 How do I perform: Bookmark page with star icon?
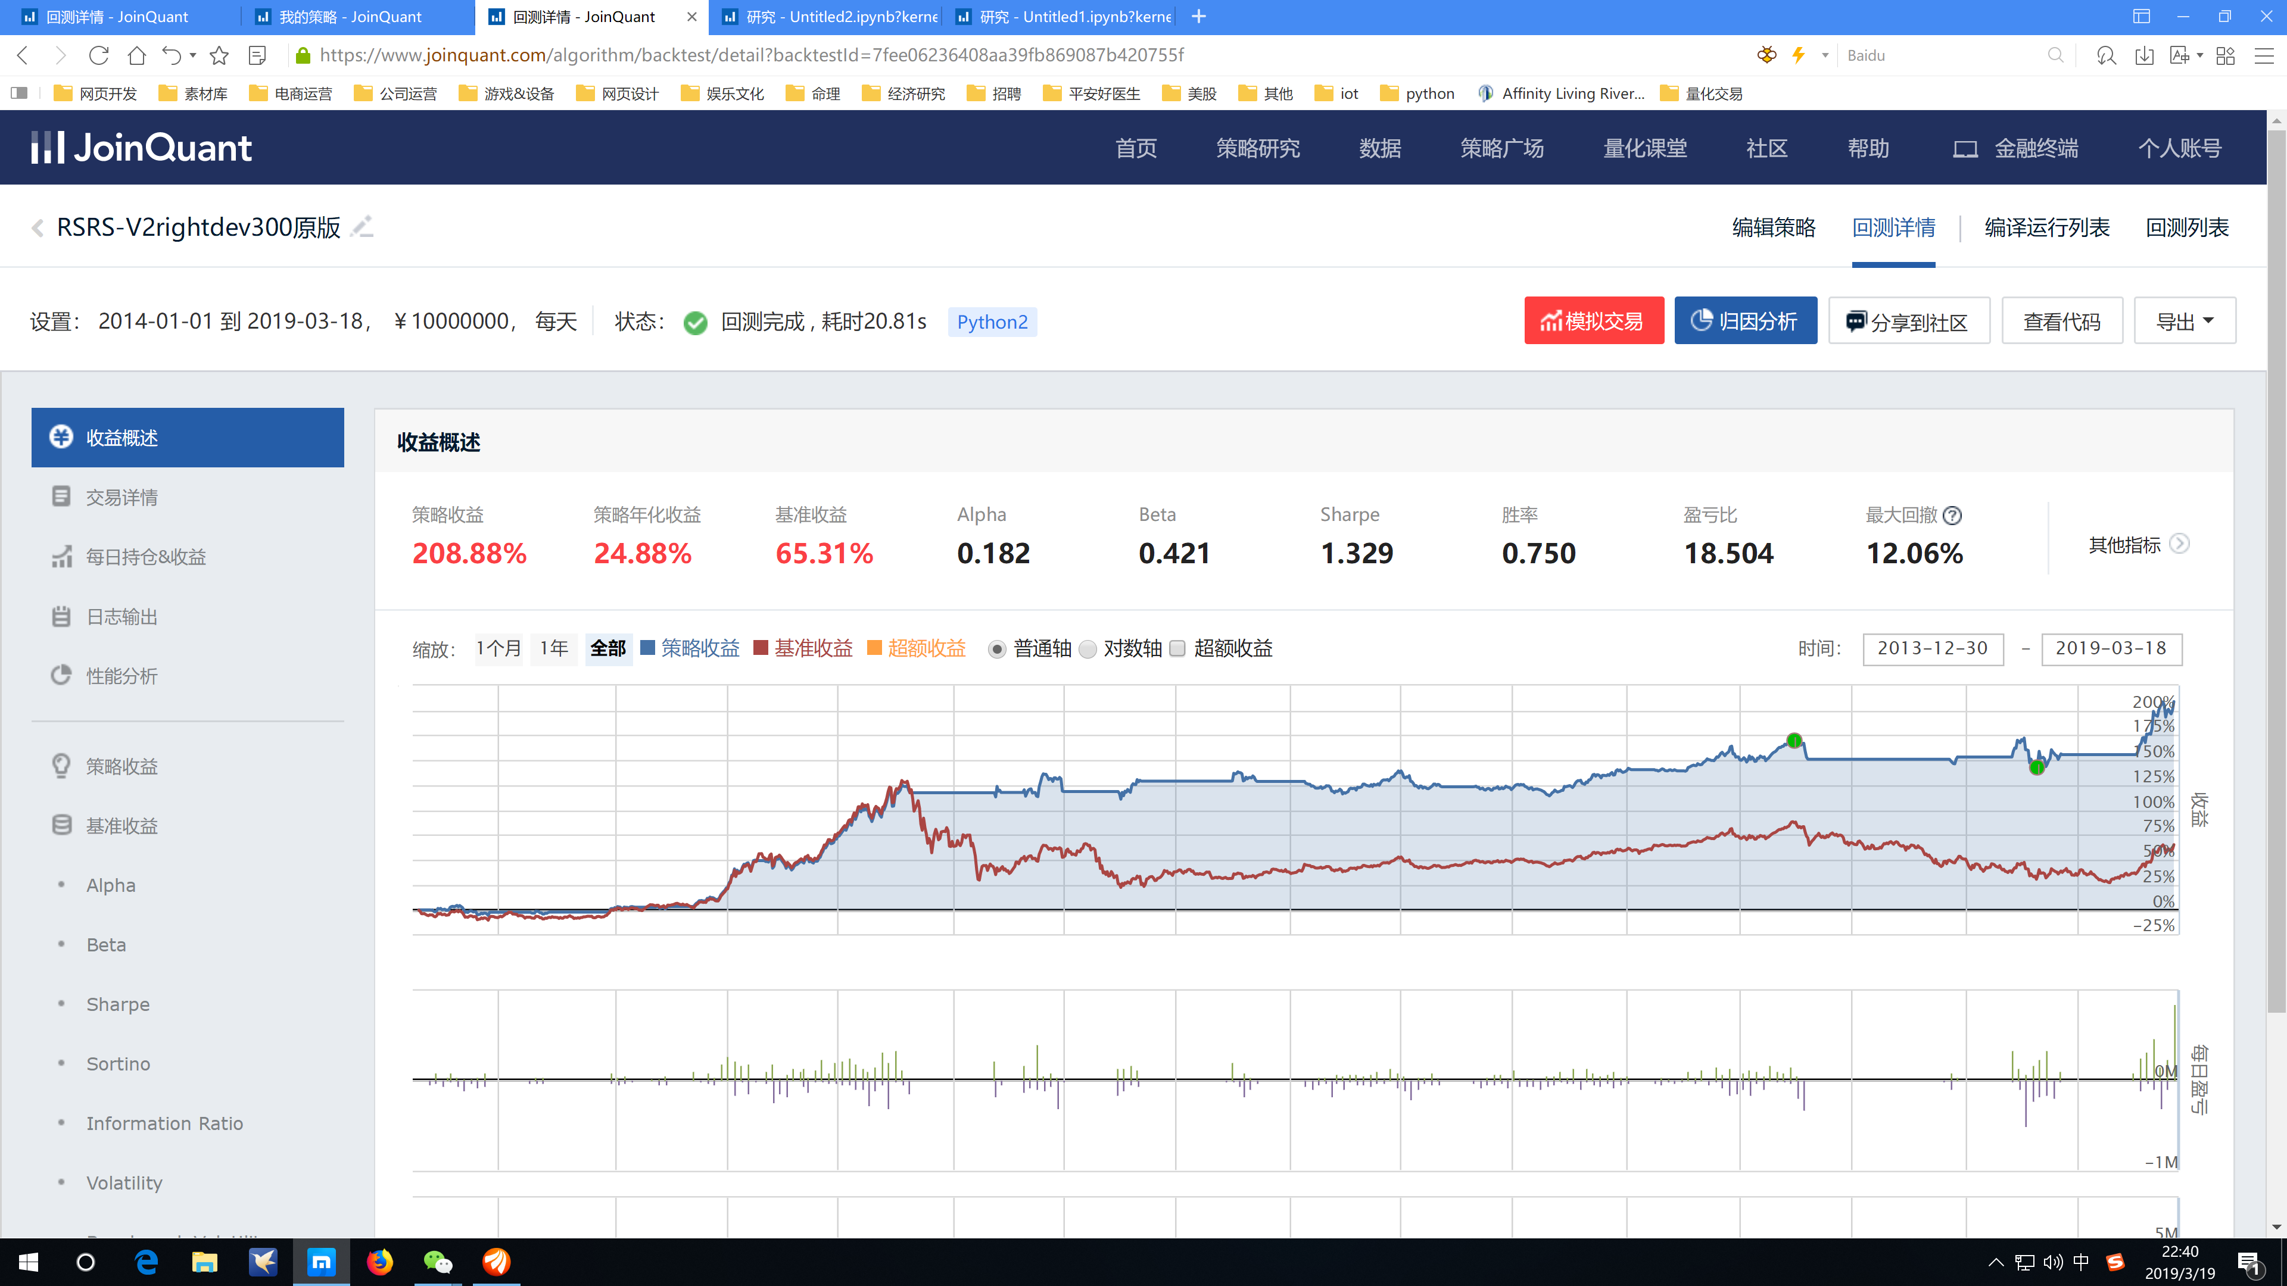click(219, 55)
